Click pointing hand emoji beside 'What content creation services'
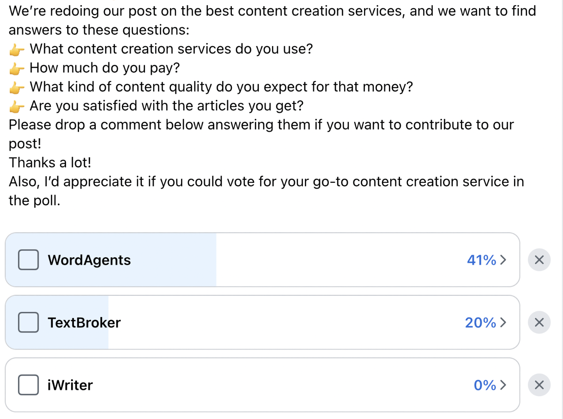The height and width of the screenshot is (419, 563). pos(16,50)
